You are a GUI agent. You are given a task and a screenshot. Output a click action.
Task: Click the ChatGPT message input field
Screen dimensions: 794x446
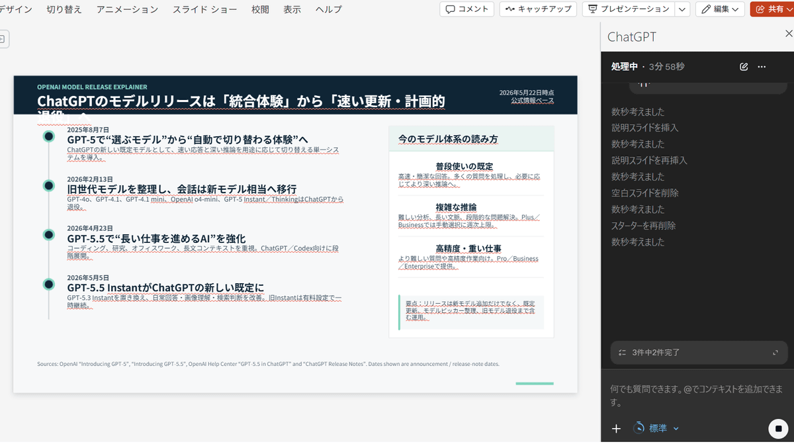pyautogui.click(x=697, y=395)
